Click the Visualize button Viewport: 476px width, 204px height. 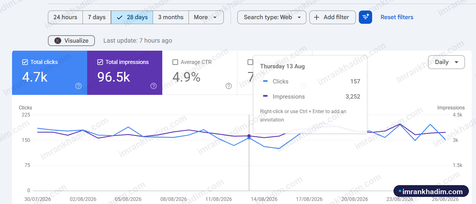point(71,40)
